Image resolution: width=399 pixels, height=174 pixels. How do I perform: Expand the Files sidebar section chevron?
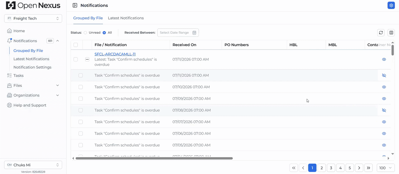(58, 85)
